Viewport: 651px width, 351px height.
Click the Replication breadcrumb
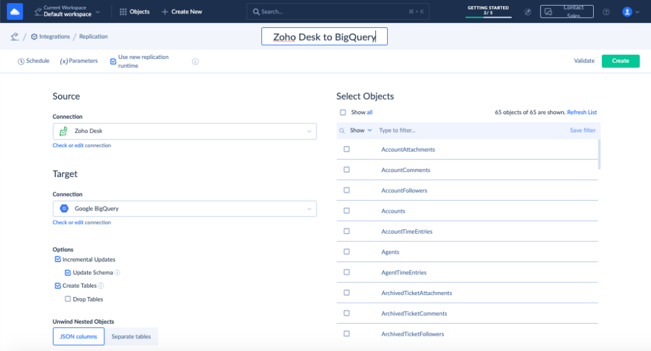point(93,36)
